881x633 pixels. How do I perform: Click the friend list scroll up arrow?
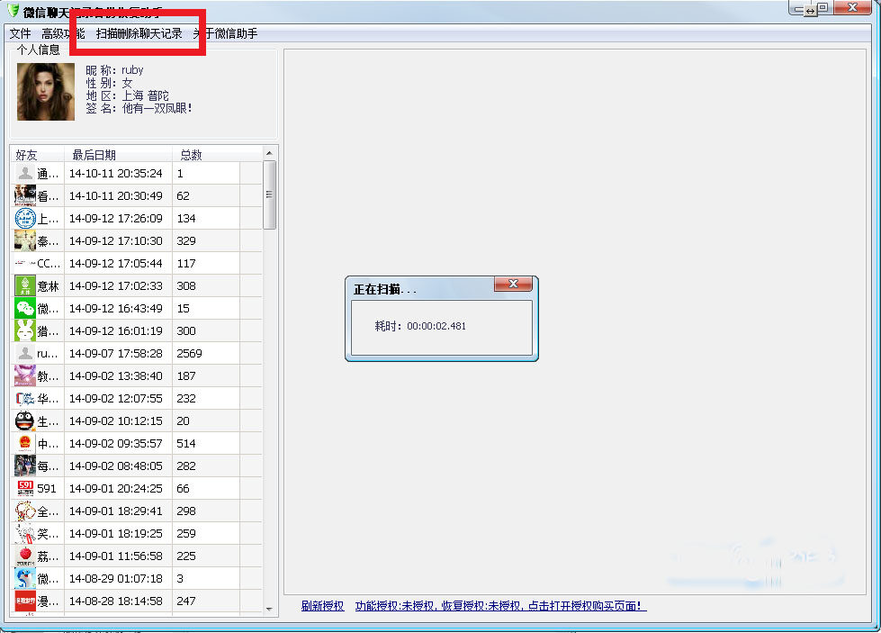[269, 153]
